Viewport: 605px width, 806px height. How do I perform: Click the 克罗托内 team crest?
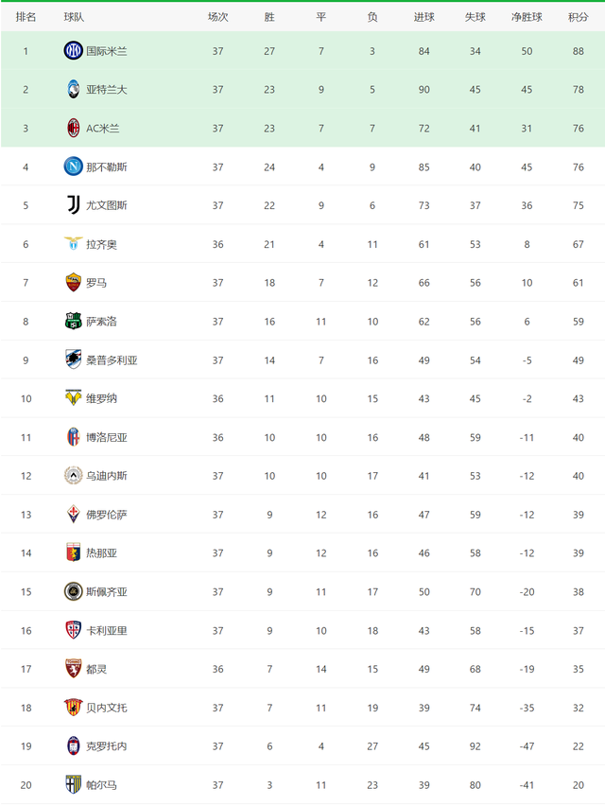point(74,745)
